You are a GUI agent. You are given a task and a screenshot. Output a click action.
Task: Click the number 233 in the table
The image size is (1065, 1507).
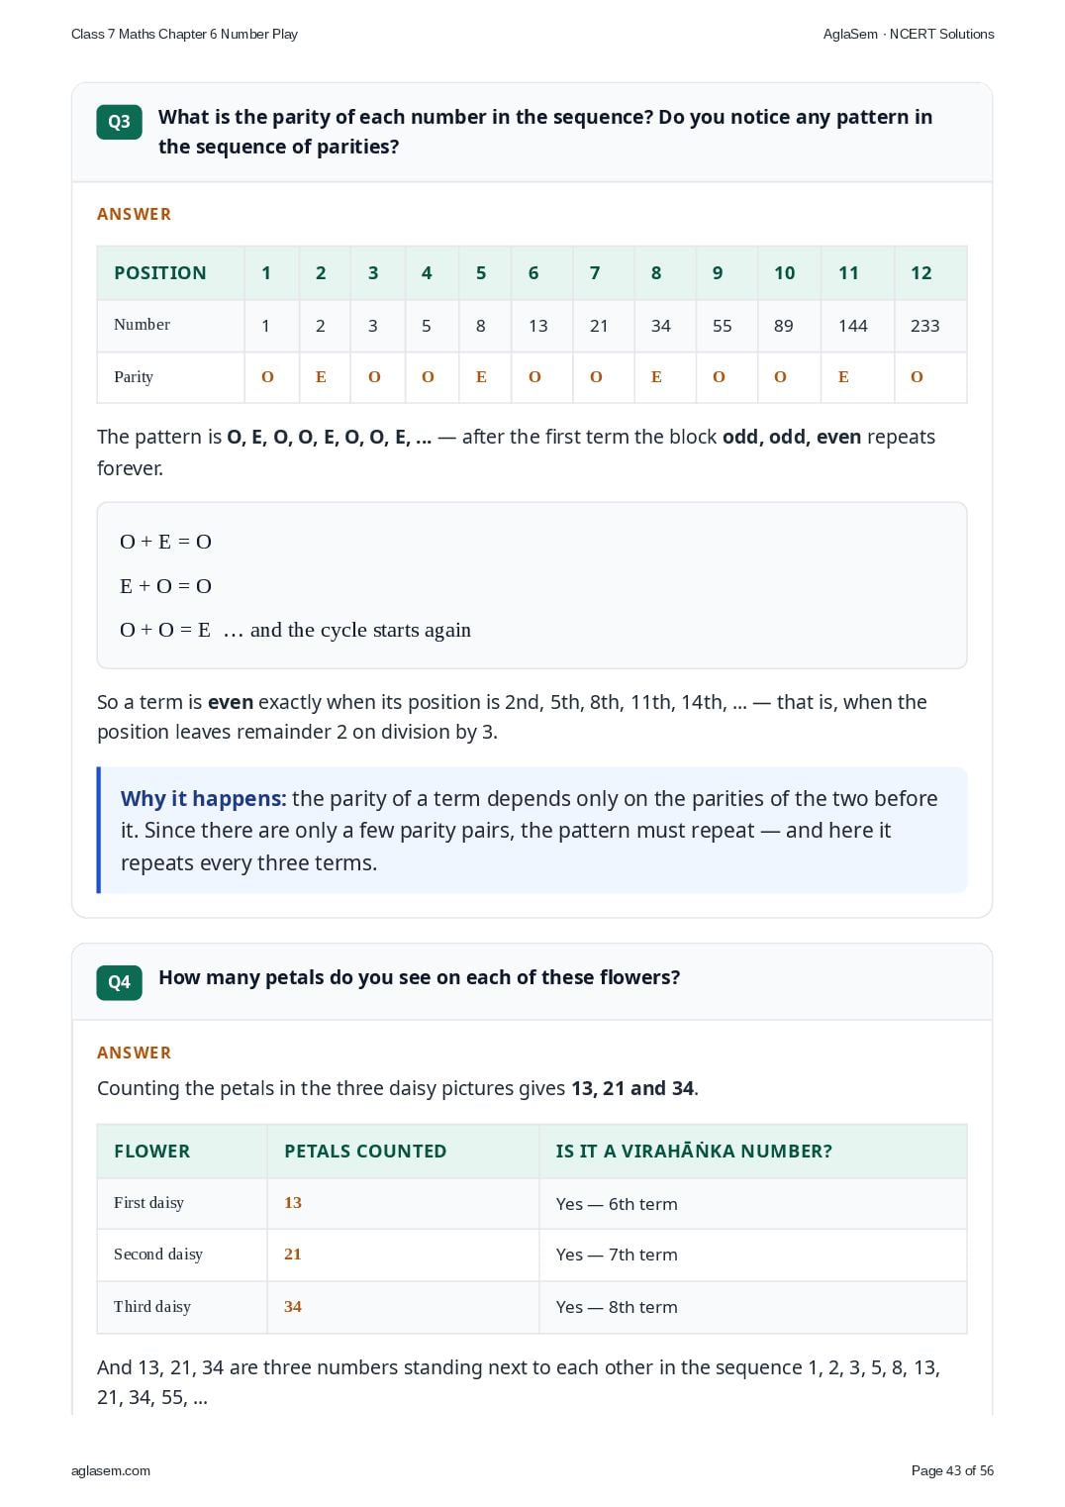924,326
